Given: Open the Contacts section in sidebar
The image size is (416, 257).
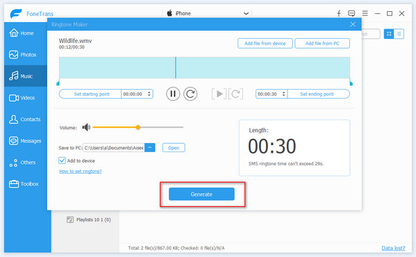Looking at the screenshot, I should click(25, 119).
